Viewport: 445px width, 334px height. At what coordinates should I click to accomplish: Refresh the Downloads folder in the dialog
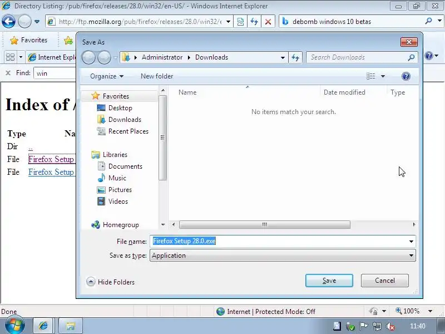[295, 57]
